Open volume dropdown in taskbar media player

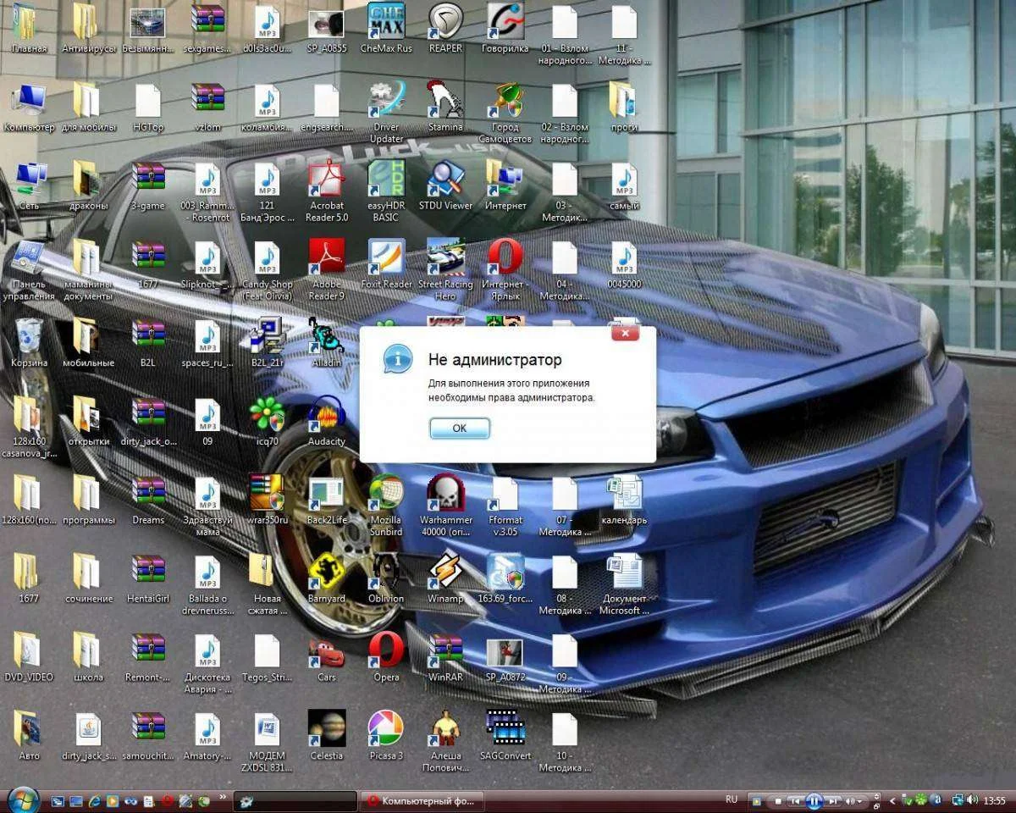pyautogui.click(x=861, y=800)
